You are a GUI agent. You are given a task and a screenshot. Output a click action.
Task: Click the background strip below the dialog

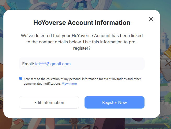(x=86, y=124)
